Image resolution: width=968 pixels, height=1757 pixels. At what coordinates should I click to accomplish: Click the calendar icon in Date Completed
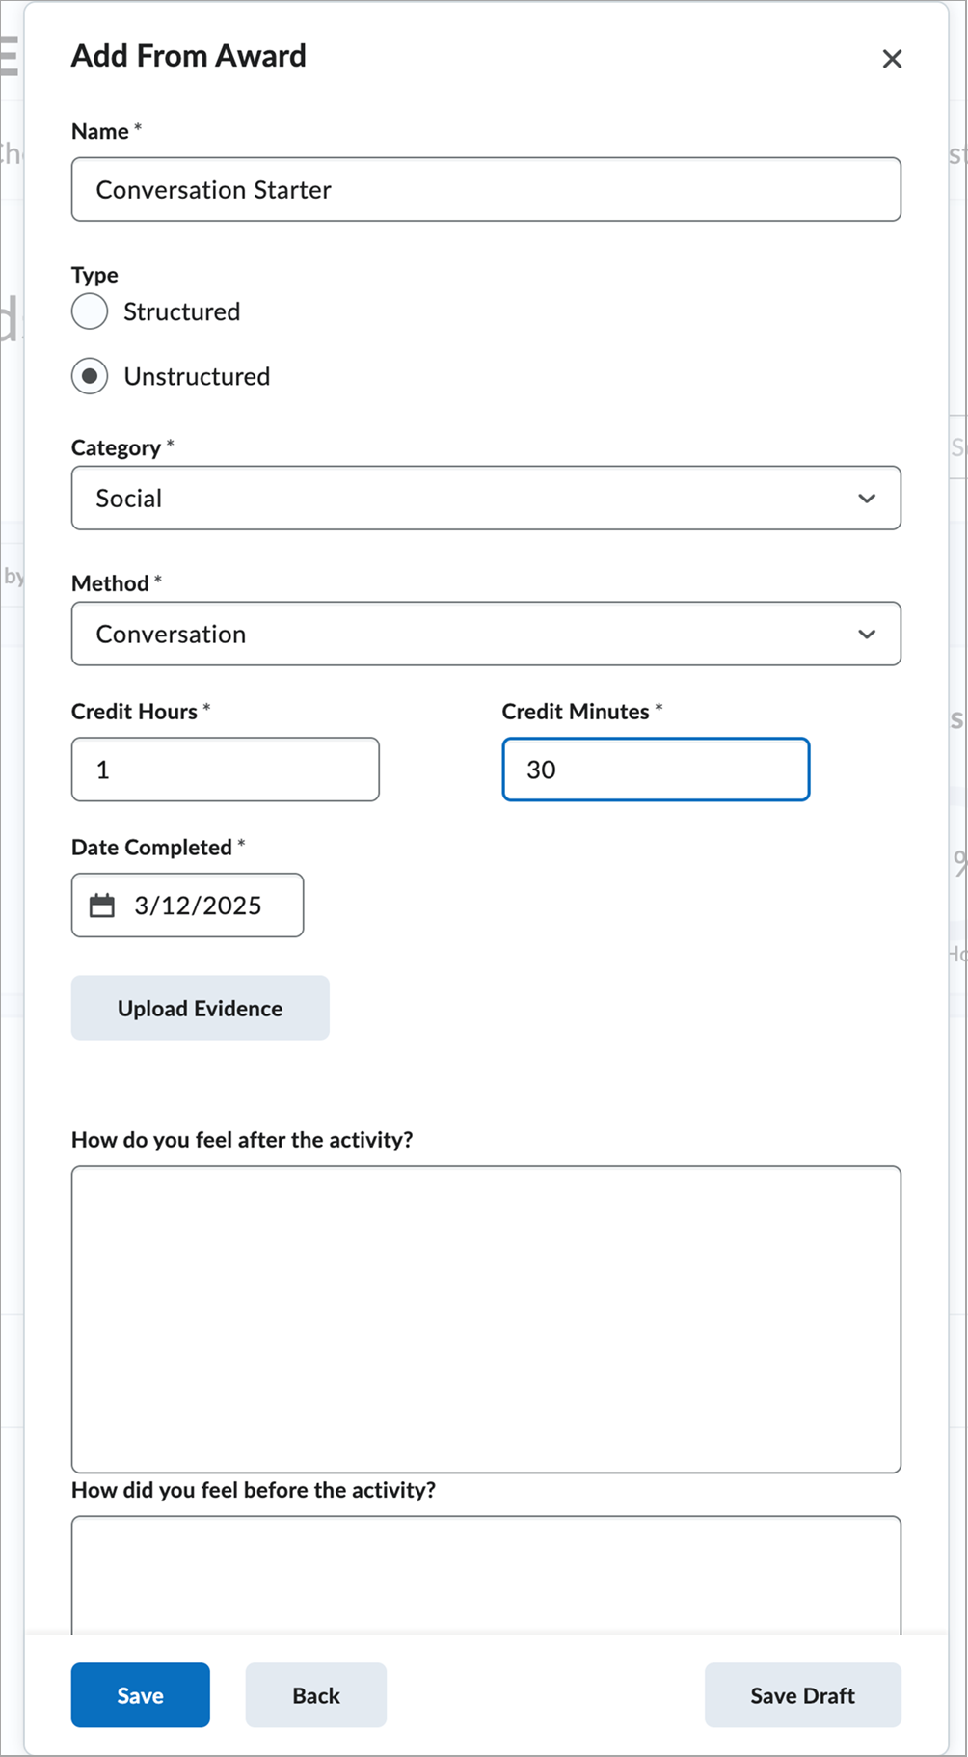point(102,906)
